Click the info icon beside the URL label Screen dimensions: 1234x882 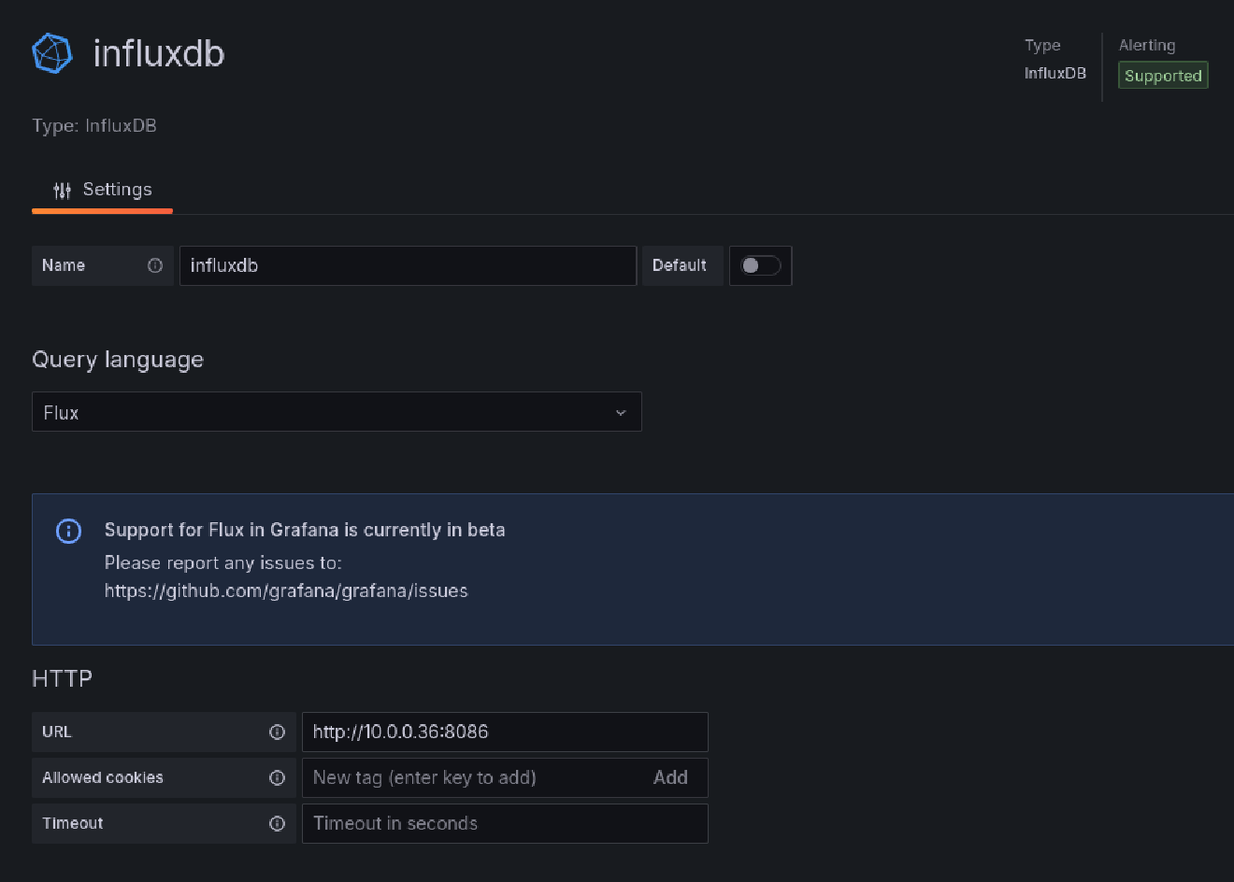point(278,732)
